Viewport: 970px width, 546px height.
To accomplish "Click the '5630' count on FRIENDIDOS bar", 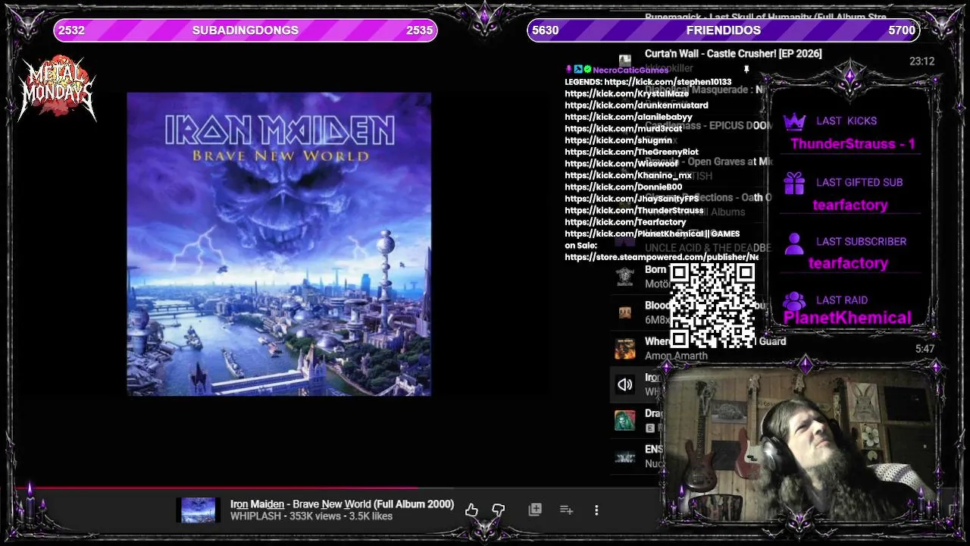I will [545, 30].
